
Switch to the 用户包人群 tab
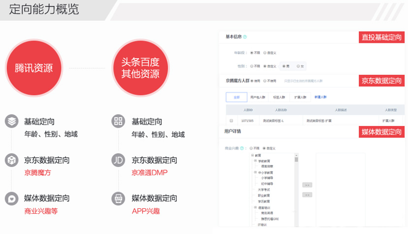(x=257, y=97)
